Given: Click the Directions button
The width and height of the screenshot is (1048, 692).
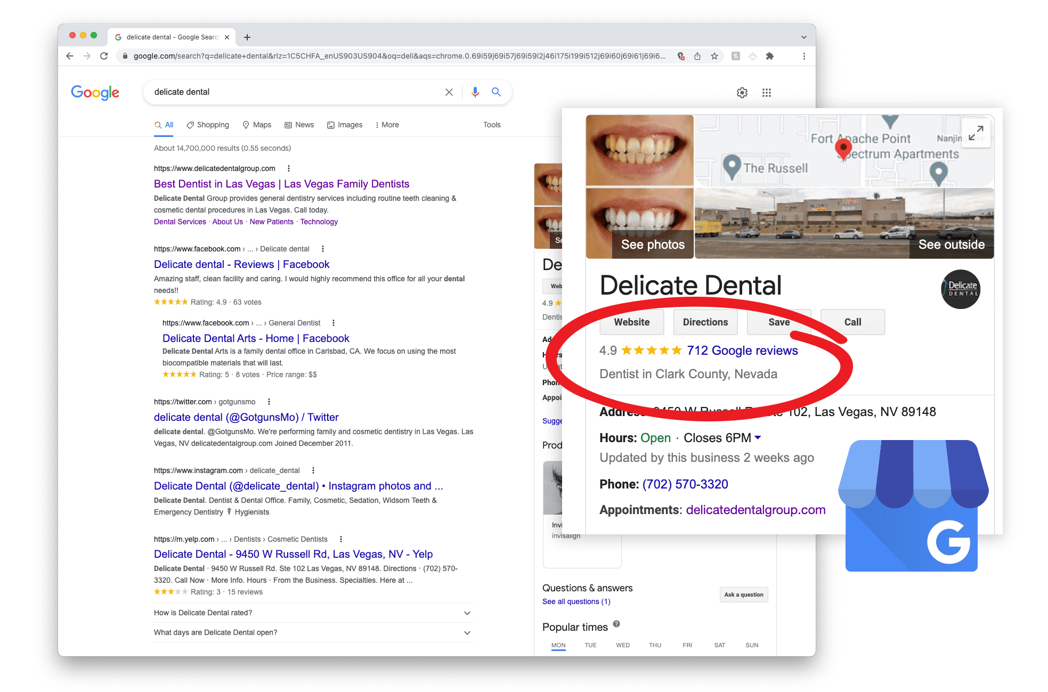Looking at the screenshot, I should tap(705, 322).
